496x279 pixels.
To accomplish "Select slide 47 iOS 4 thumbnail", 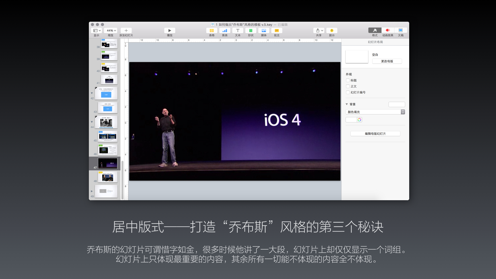I will (108, 163).
